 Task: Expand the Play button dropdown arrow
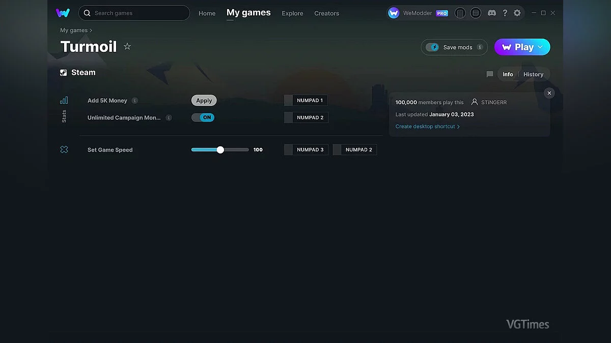click(x=540, y=47)
